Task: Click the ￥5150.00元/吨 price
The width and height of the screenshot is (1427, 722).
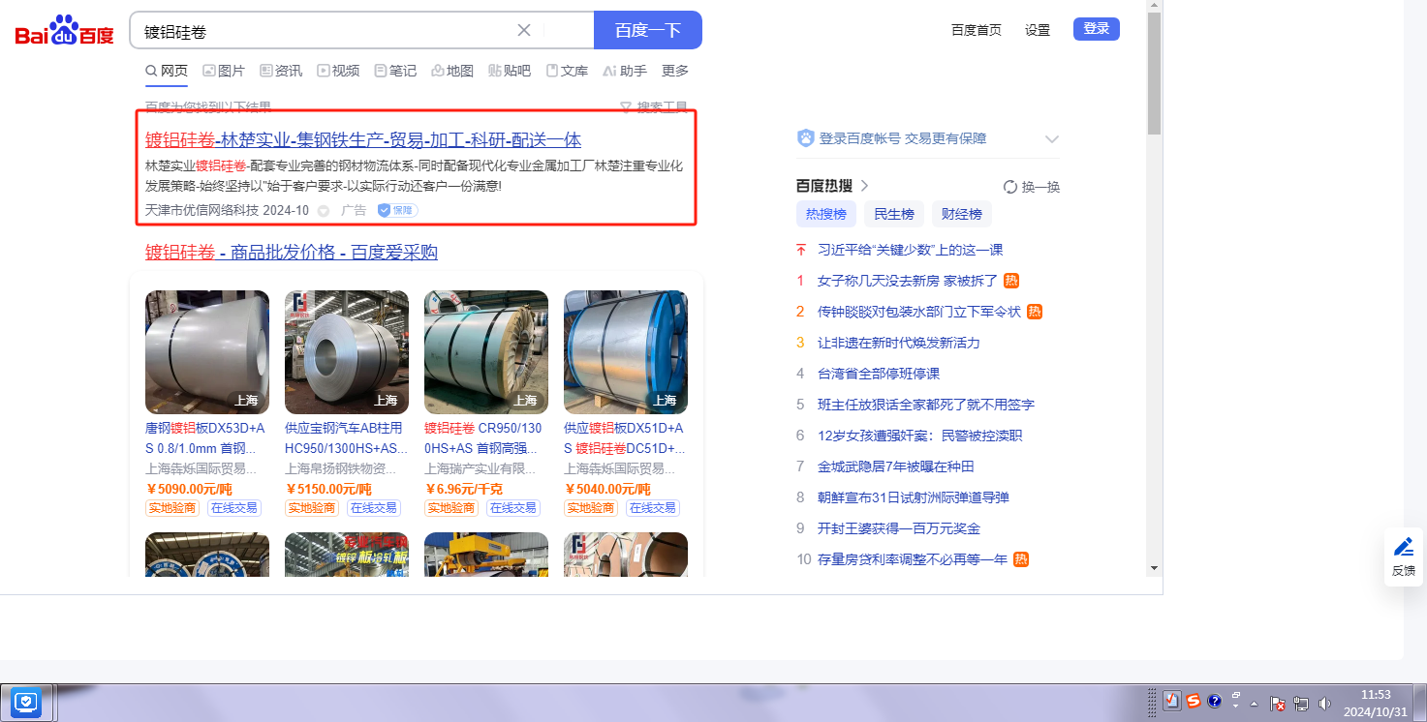Action: [x=328, y=489]
